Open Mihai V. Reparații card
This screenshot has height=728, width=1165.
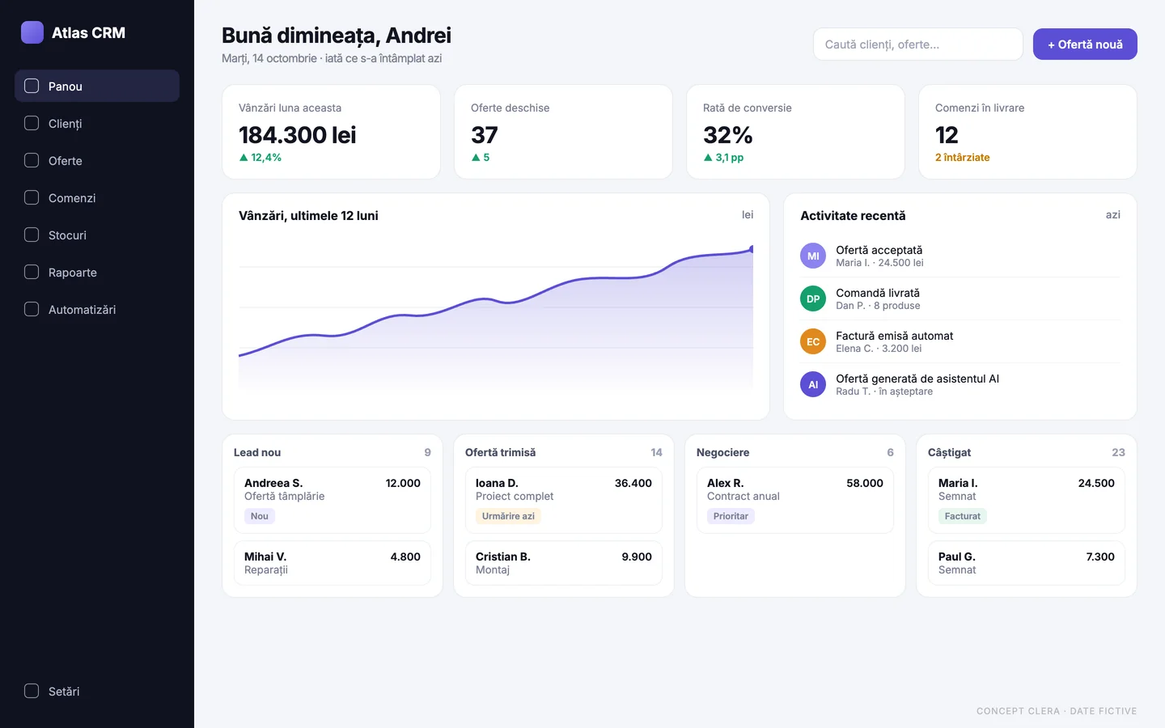click(x=333, y=563)
